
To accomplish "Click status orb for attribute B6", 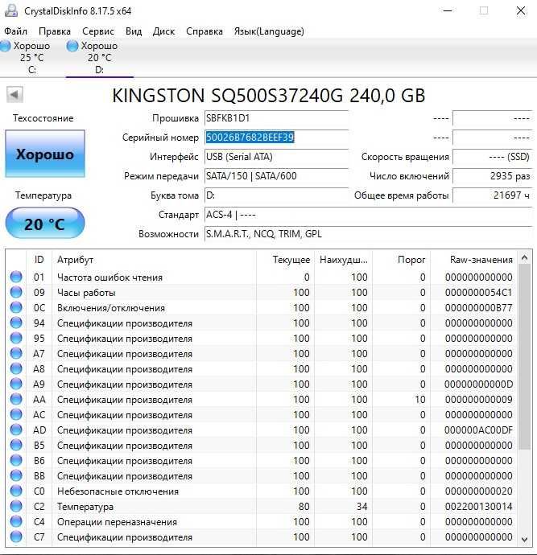I will pos(16,460).
